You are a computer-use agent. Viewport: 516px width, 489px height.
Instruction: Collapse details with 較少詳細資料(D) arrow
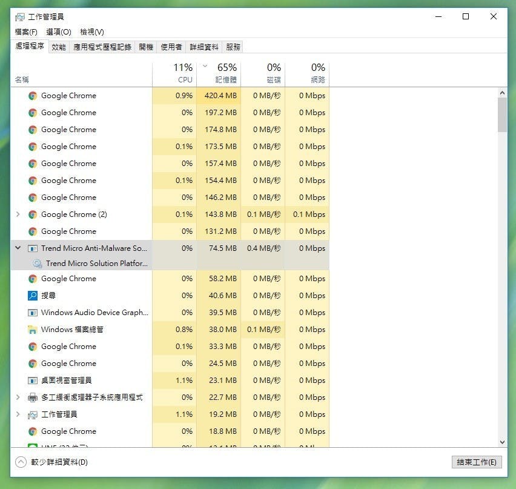click(21, 462)
